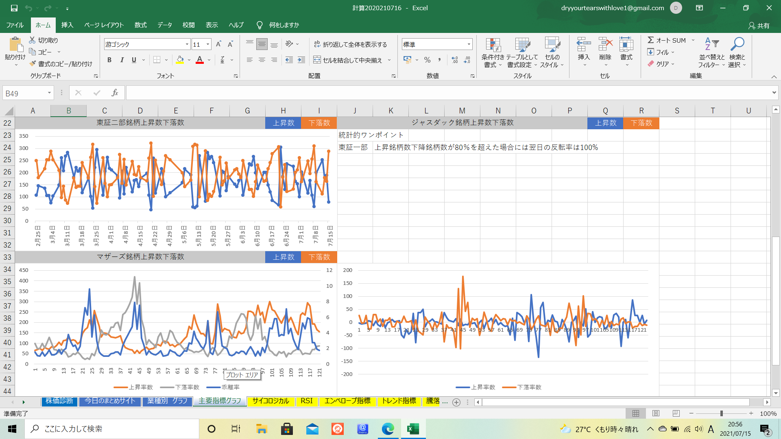Click the 共有 share button
The image size is (781, 439).
759,25
